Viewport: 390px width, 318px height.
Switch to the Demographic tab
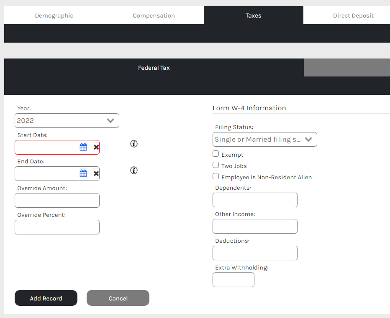[54, 15]
